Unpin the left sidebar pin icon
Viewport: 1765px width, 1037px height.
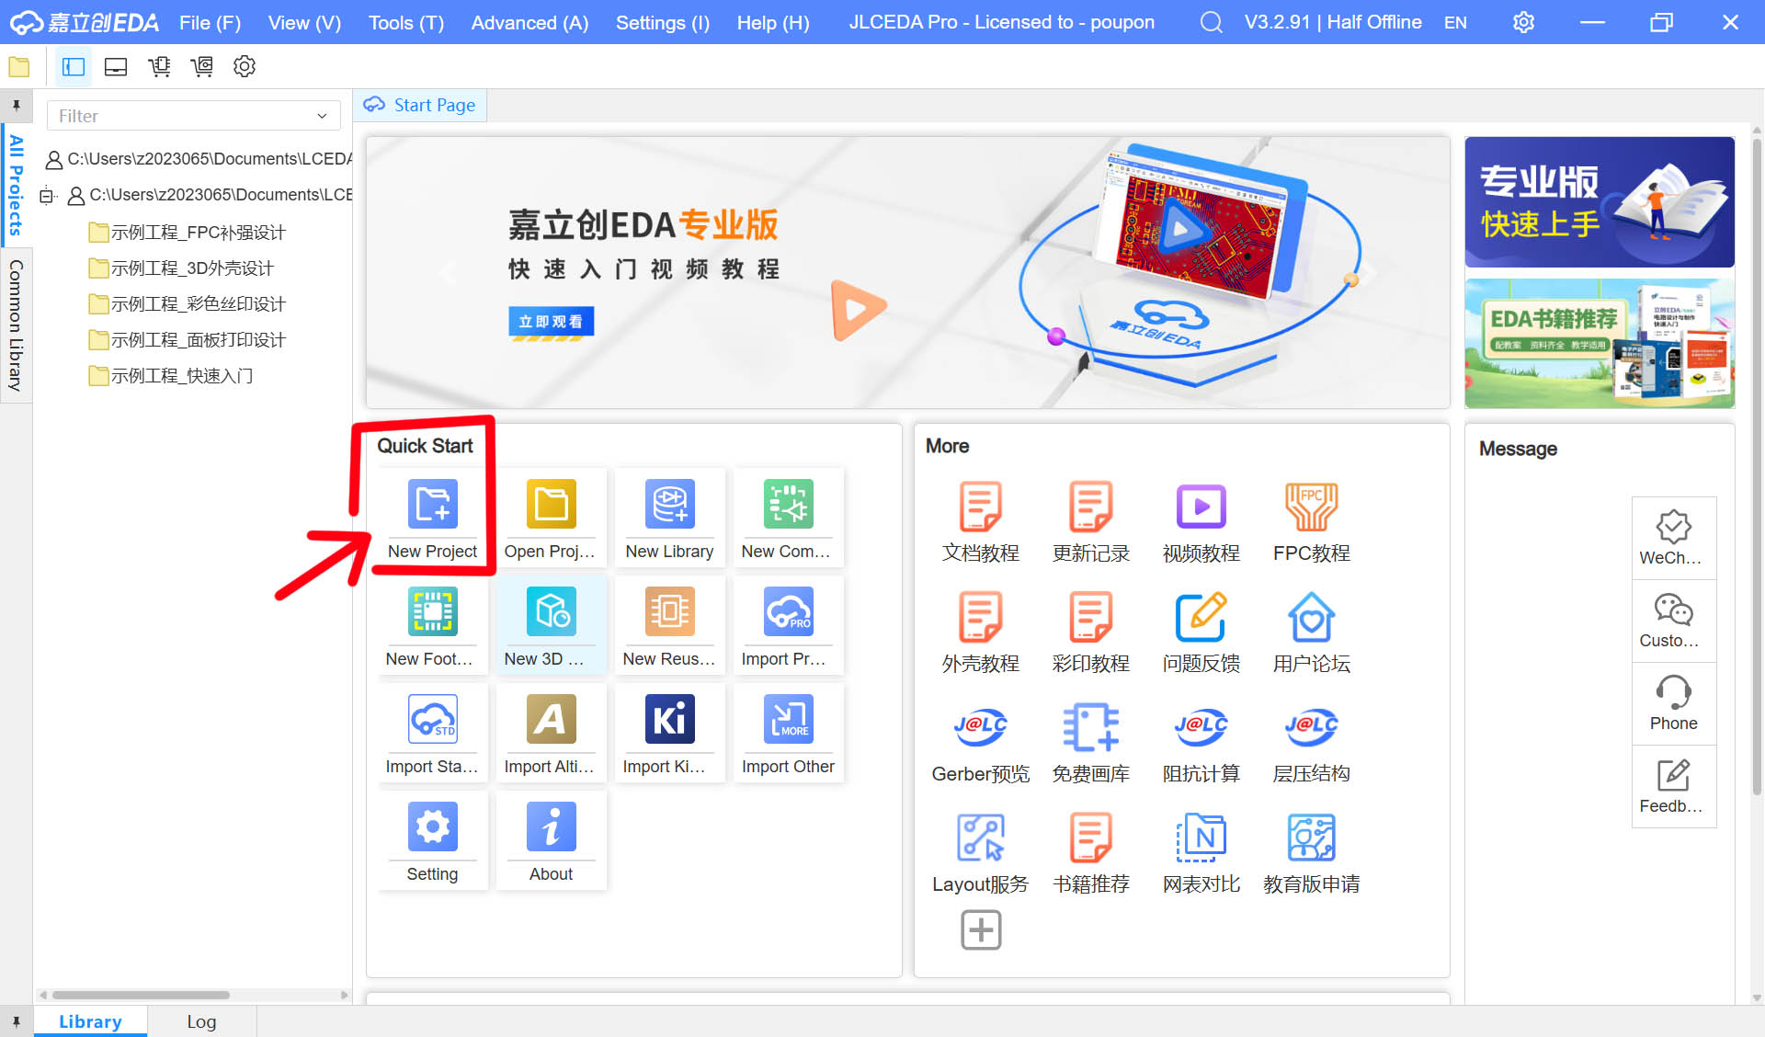(x=16, y=106)
